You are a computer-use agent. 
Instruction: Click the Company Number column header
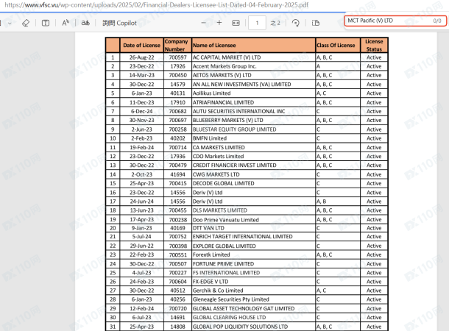pos(177,45)
